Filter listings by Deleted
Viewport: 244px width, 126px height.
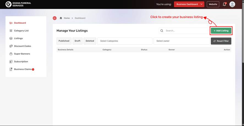[x=90, y=41]
